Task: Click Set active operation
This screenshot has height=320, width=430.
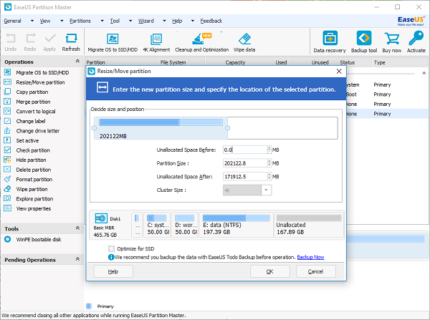Action: click(x=27, y=140)
